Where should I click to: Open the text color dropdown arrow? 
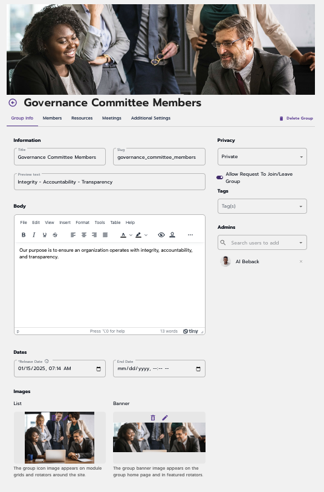click(131, 235)
